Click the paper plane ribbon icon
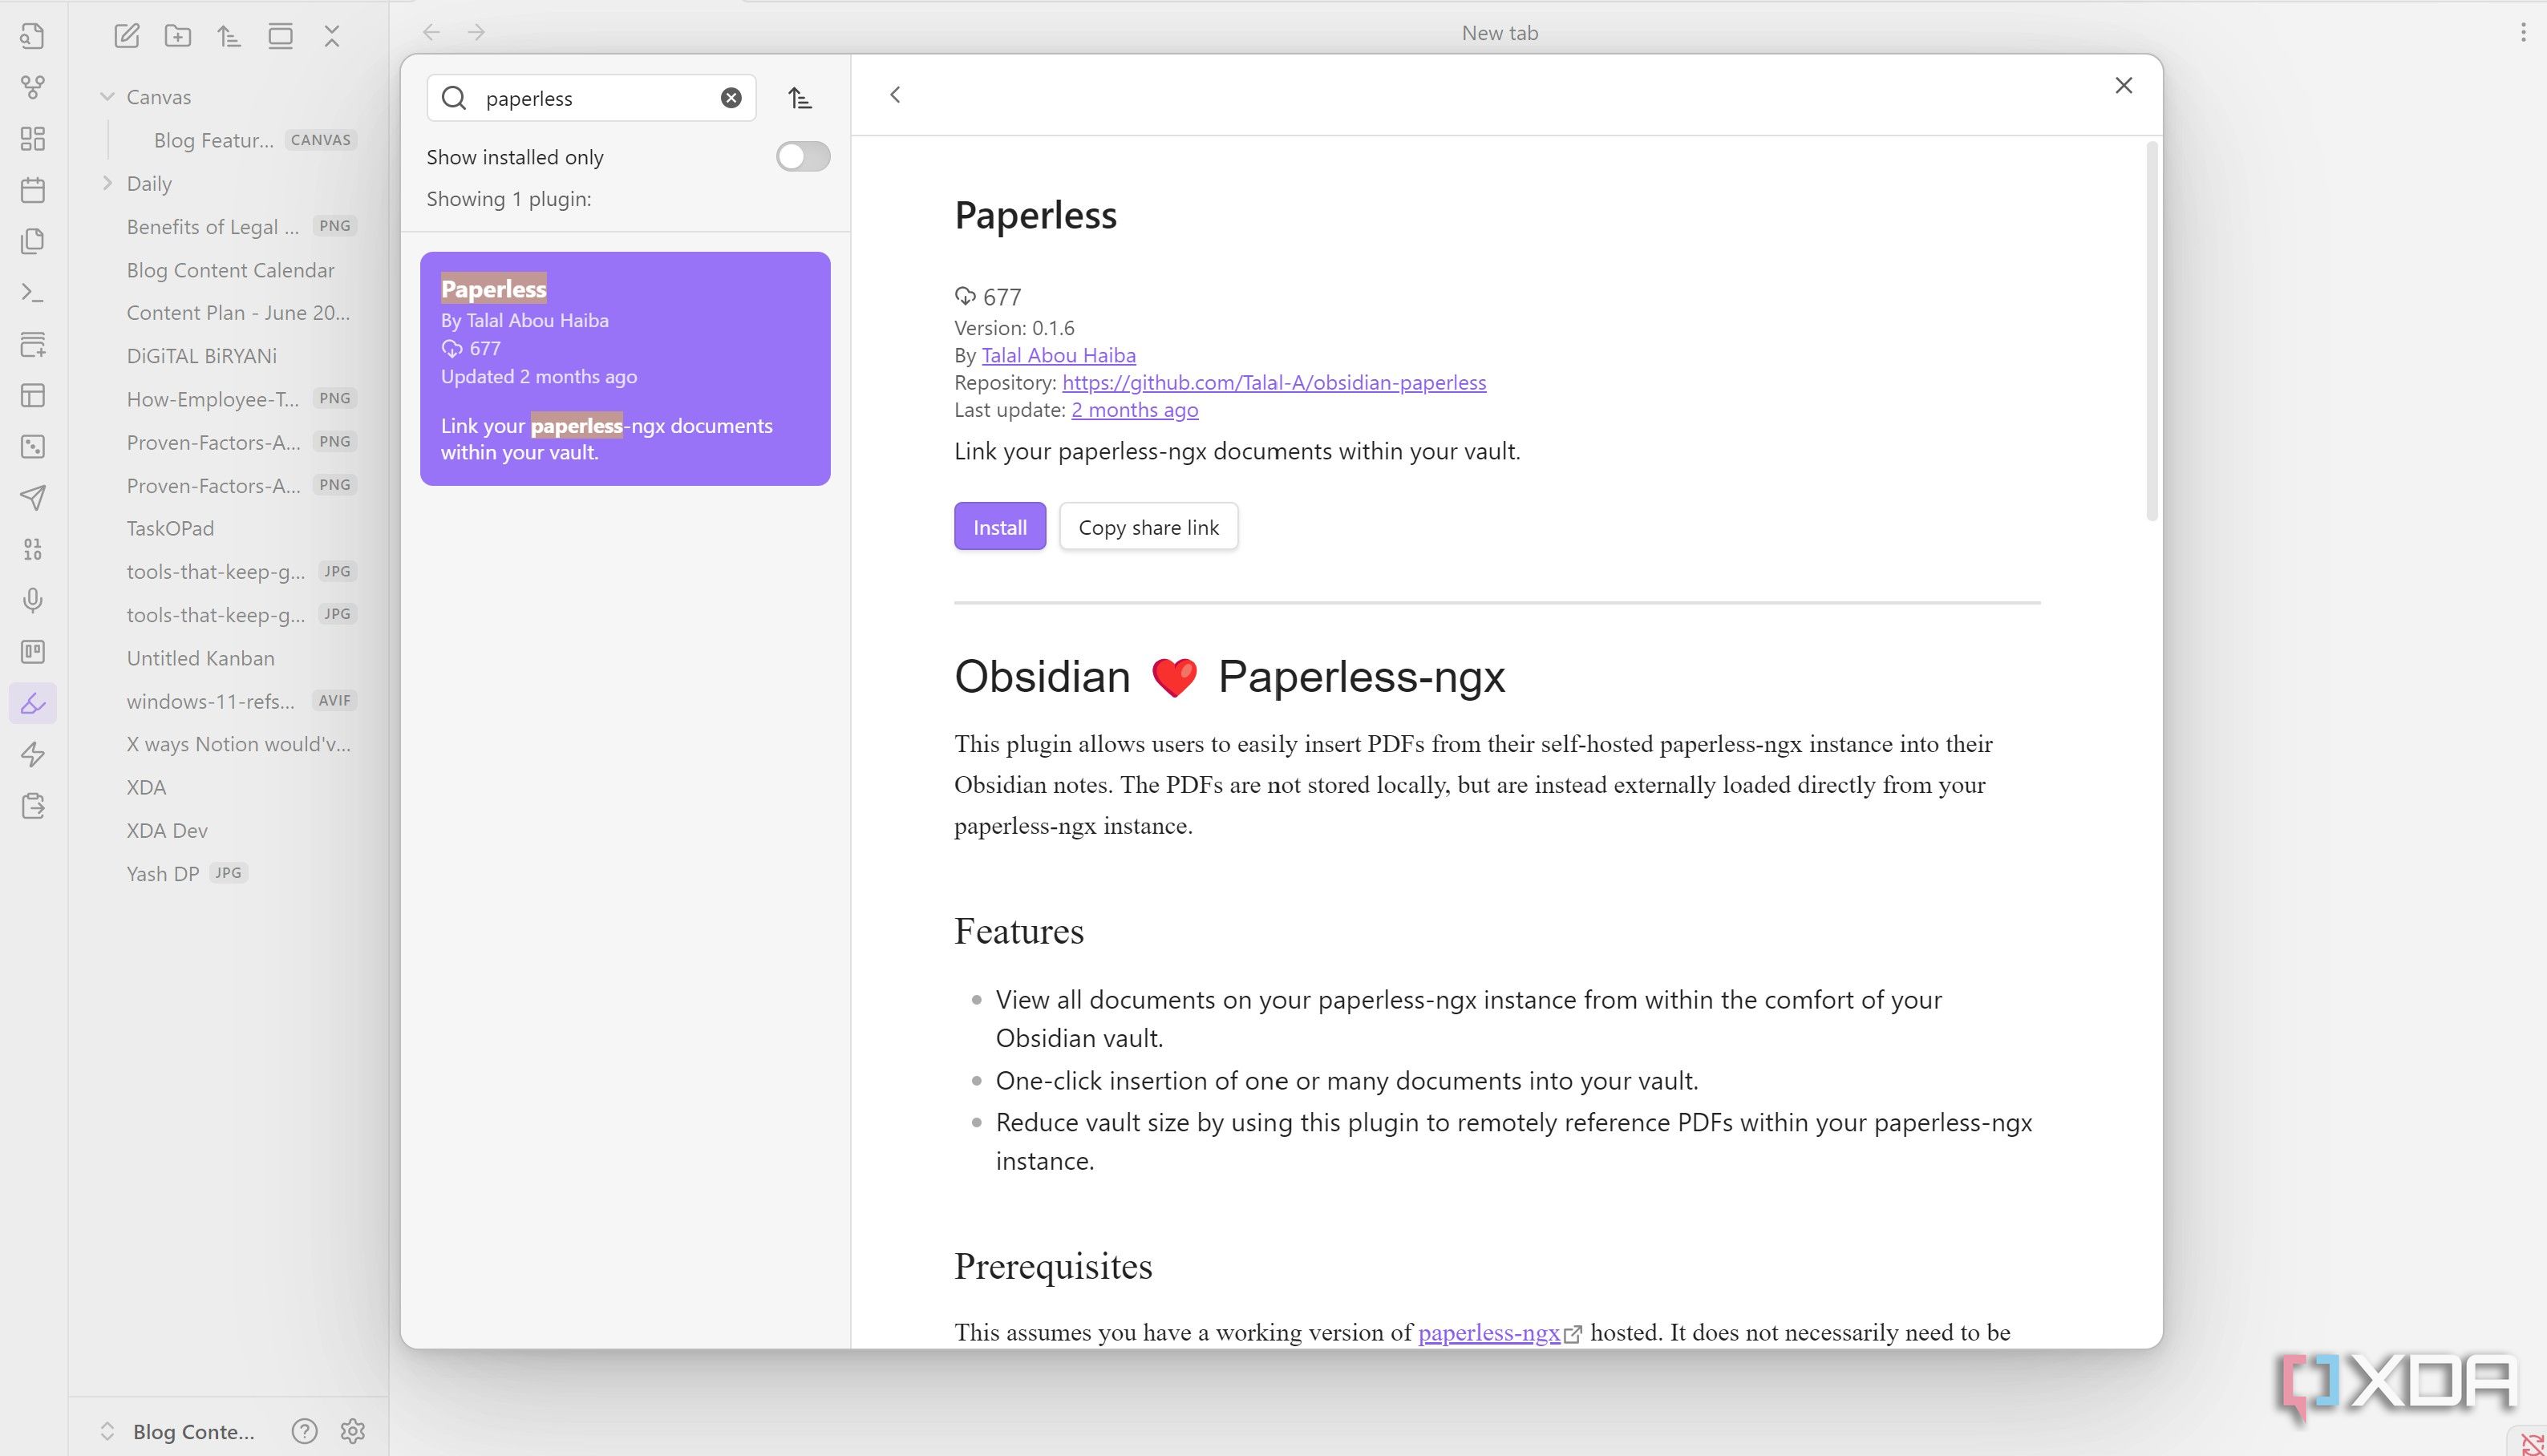Viewport: 2547px width, 1456px height. point(32,498)
